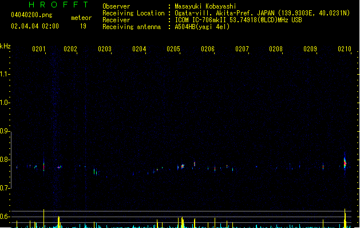Click the 0.6 kHz axis label
This screenshot has width=360, height=228.
click(4, 217)
